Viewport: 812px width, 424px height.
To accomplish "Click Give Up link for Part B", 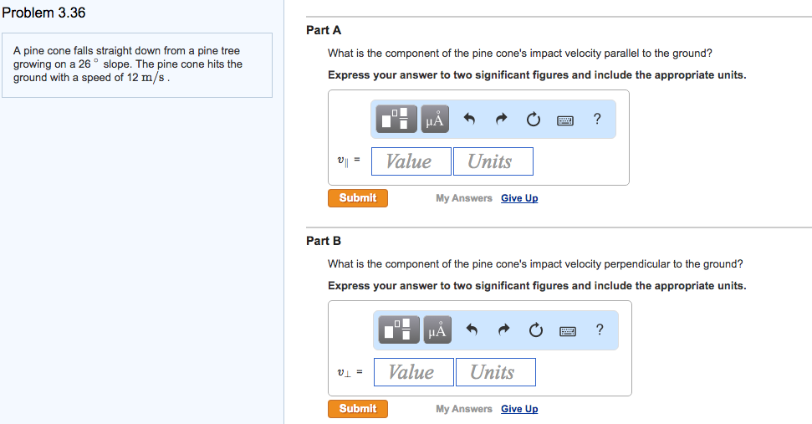I will (519, 409).
